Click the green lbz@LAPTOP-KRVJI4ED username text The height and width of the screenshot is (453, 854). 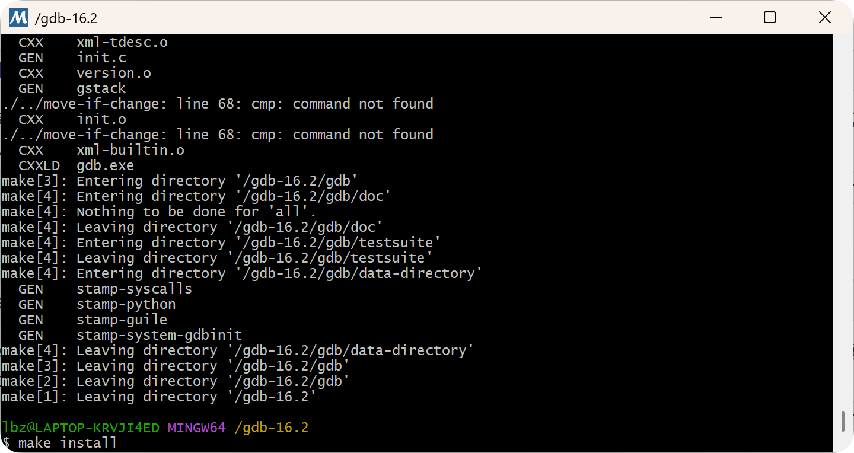click(x=81, y=428)
